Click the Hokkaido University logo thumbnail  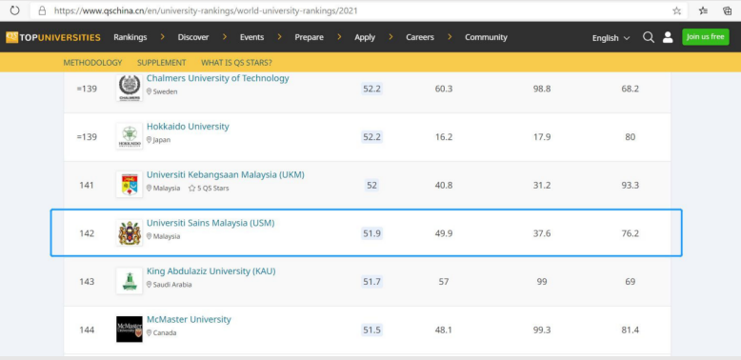[x=129, y=136]
